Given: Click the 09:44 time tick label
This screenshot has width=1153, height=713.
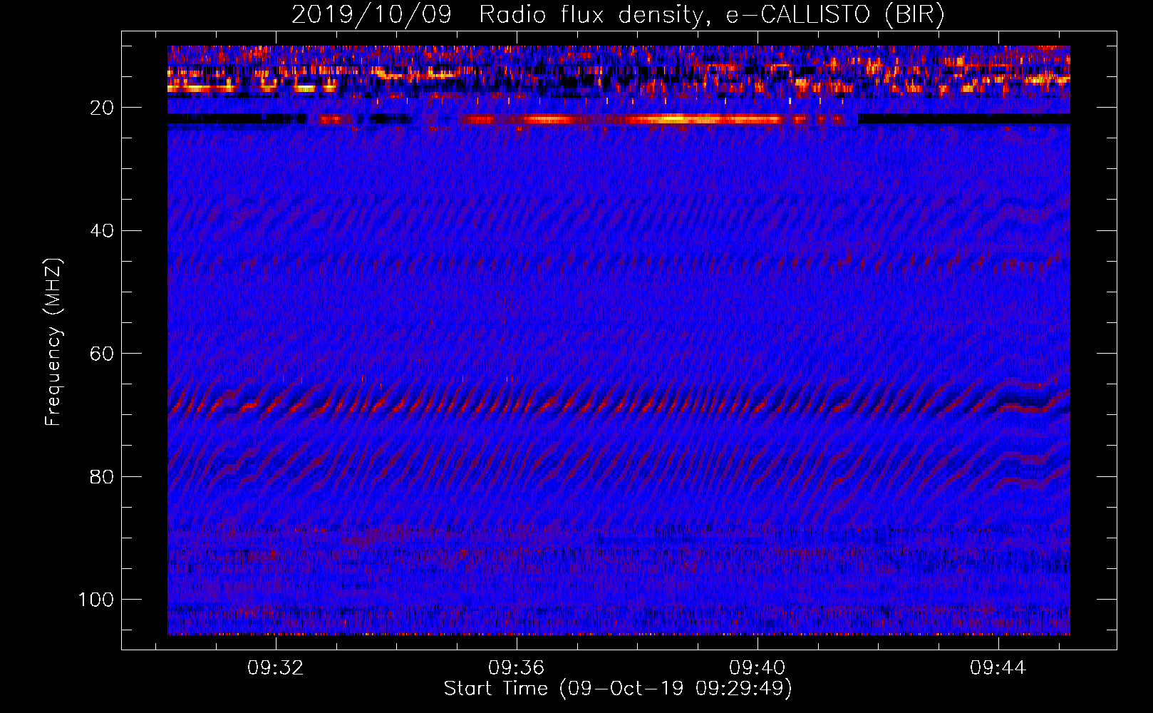Looking at the screenshot, I should click(x=998, y=668).
